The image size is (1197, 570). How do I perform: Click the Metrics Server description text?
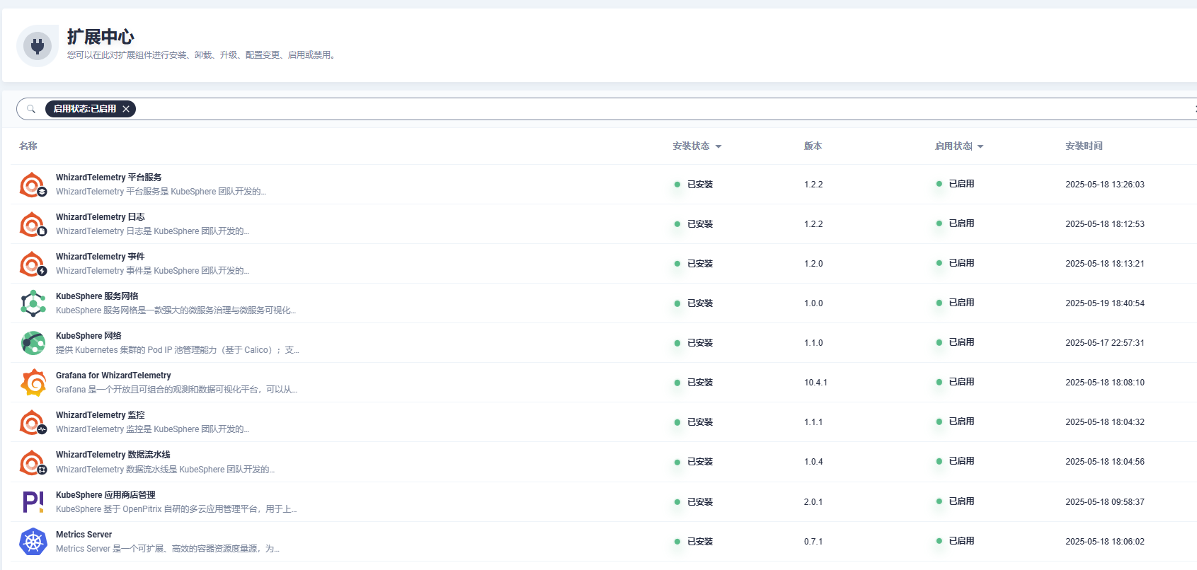(168, 549)
